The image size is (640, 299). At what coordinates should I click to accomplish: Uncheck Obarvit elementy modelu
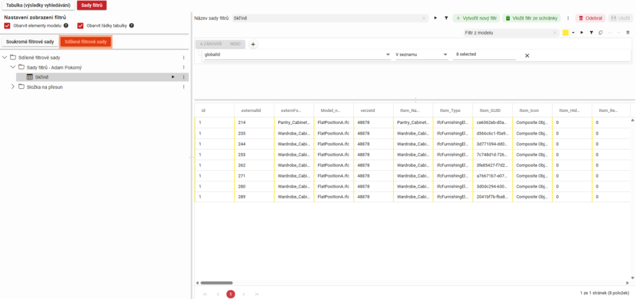tap(7, 26)
